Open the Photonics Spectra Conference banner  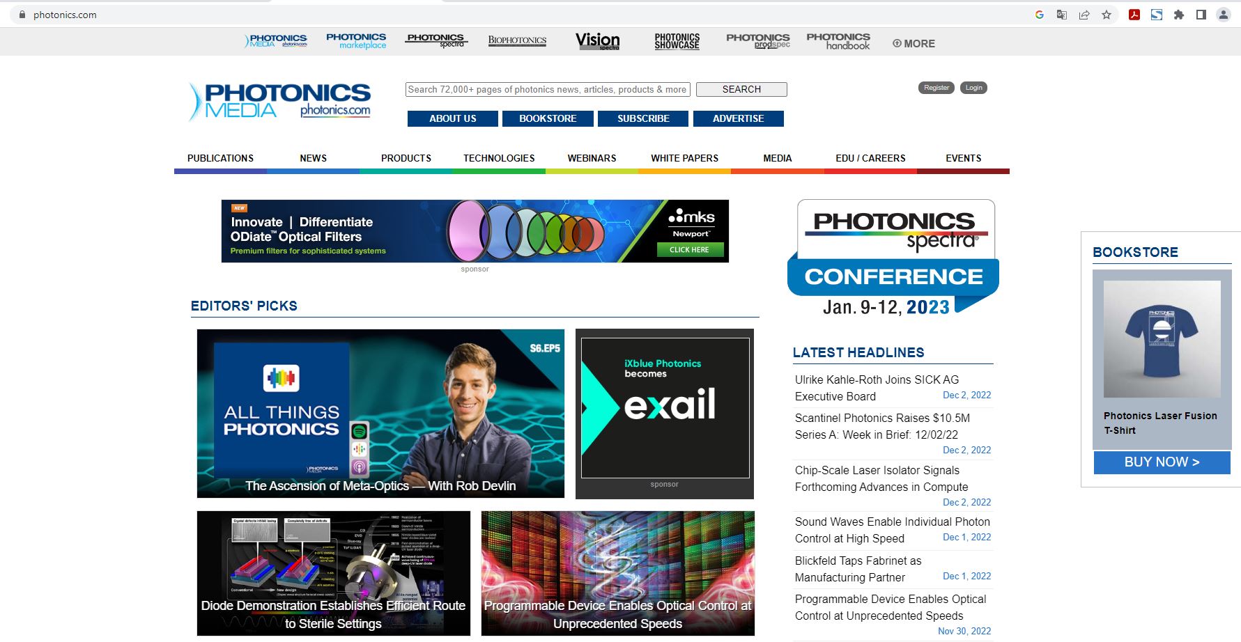click(x=894, y=258)
